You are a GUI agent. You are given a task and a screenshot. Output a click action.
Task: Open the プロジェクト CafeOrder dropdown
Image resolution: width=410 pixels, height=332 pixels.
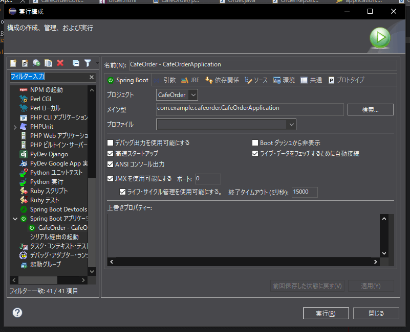coord(192,95)
